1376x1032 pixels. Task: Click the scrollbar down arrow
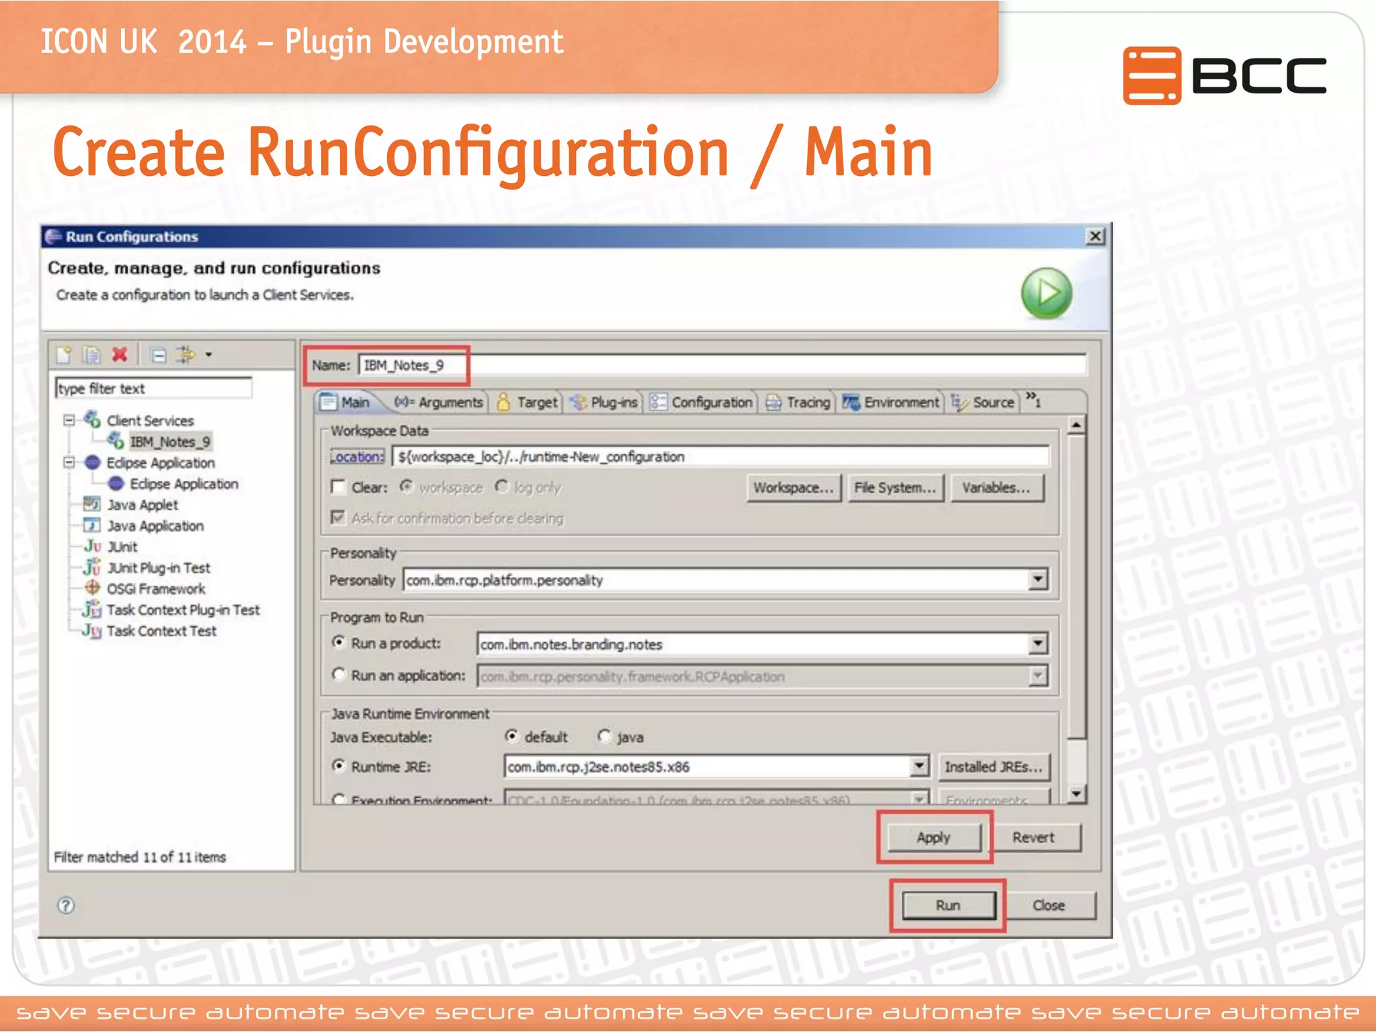point(1076,793)
